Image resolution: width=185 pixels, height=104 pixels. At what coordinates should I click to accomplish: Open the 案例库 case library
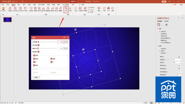coord(31,9)
